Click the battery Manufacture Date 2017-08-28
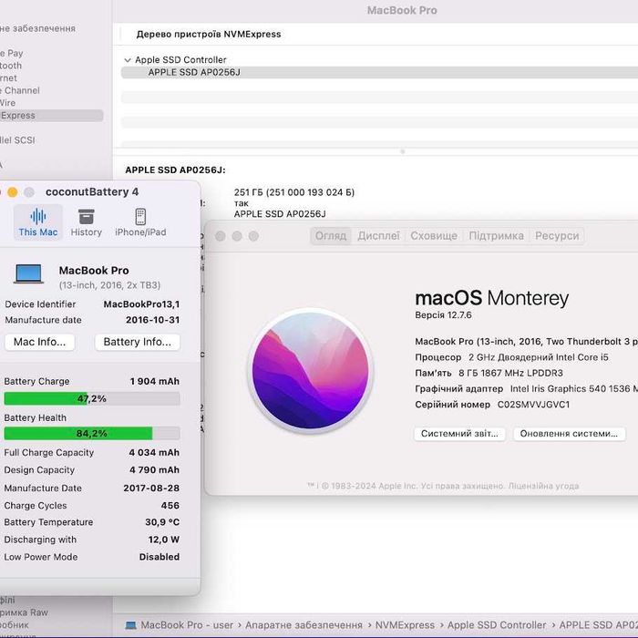Image resolution: width=638 pixels, height=638 pixels. coord(151,488)
